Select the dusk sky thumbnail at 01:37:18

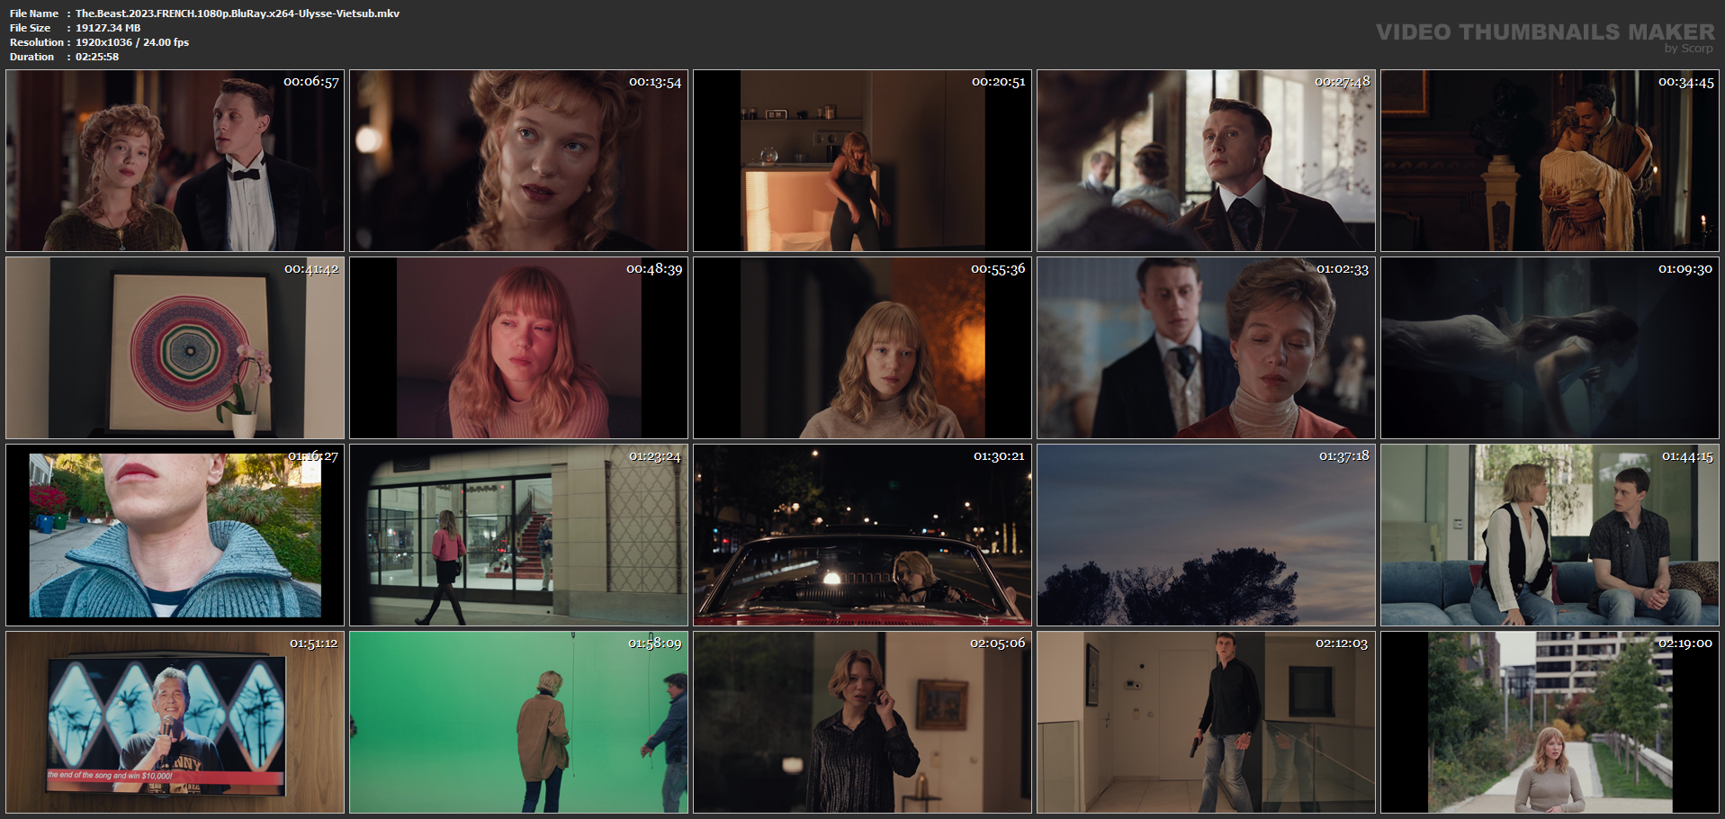click(1206, 535)
